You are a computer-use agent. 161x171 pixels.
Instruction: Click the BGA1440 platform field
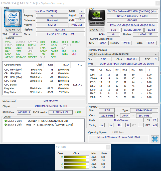pos(60,30)
